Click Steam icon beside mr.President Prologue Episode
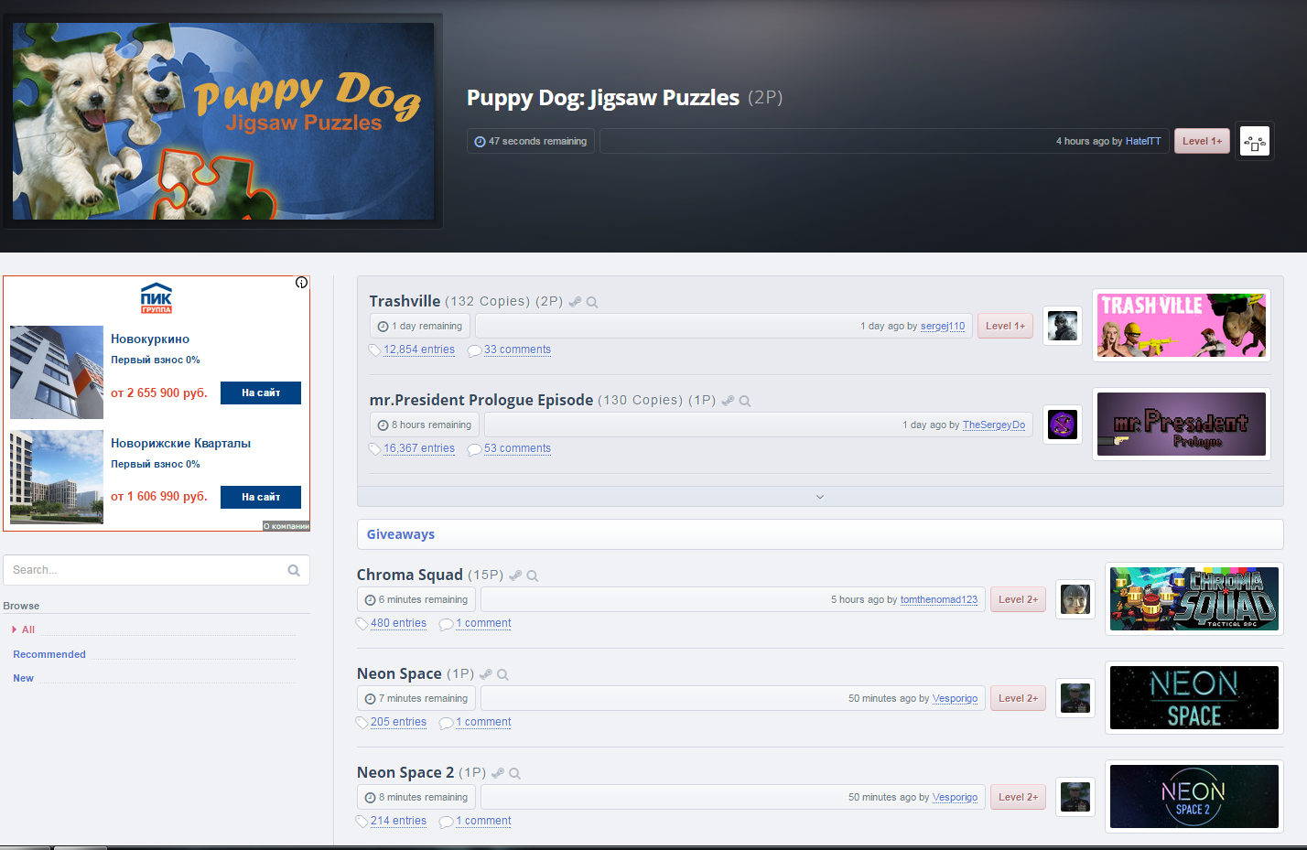1307x850 pixels. [x=728, y=401]
